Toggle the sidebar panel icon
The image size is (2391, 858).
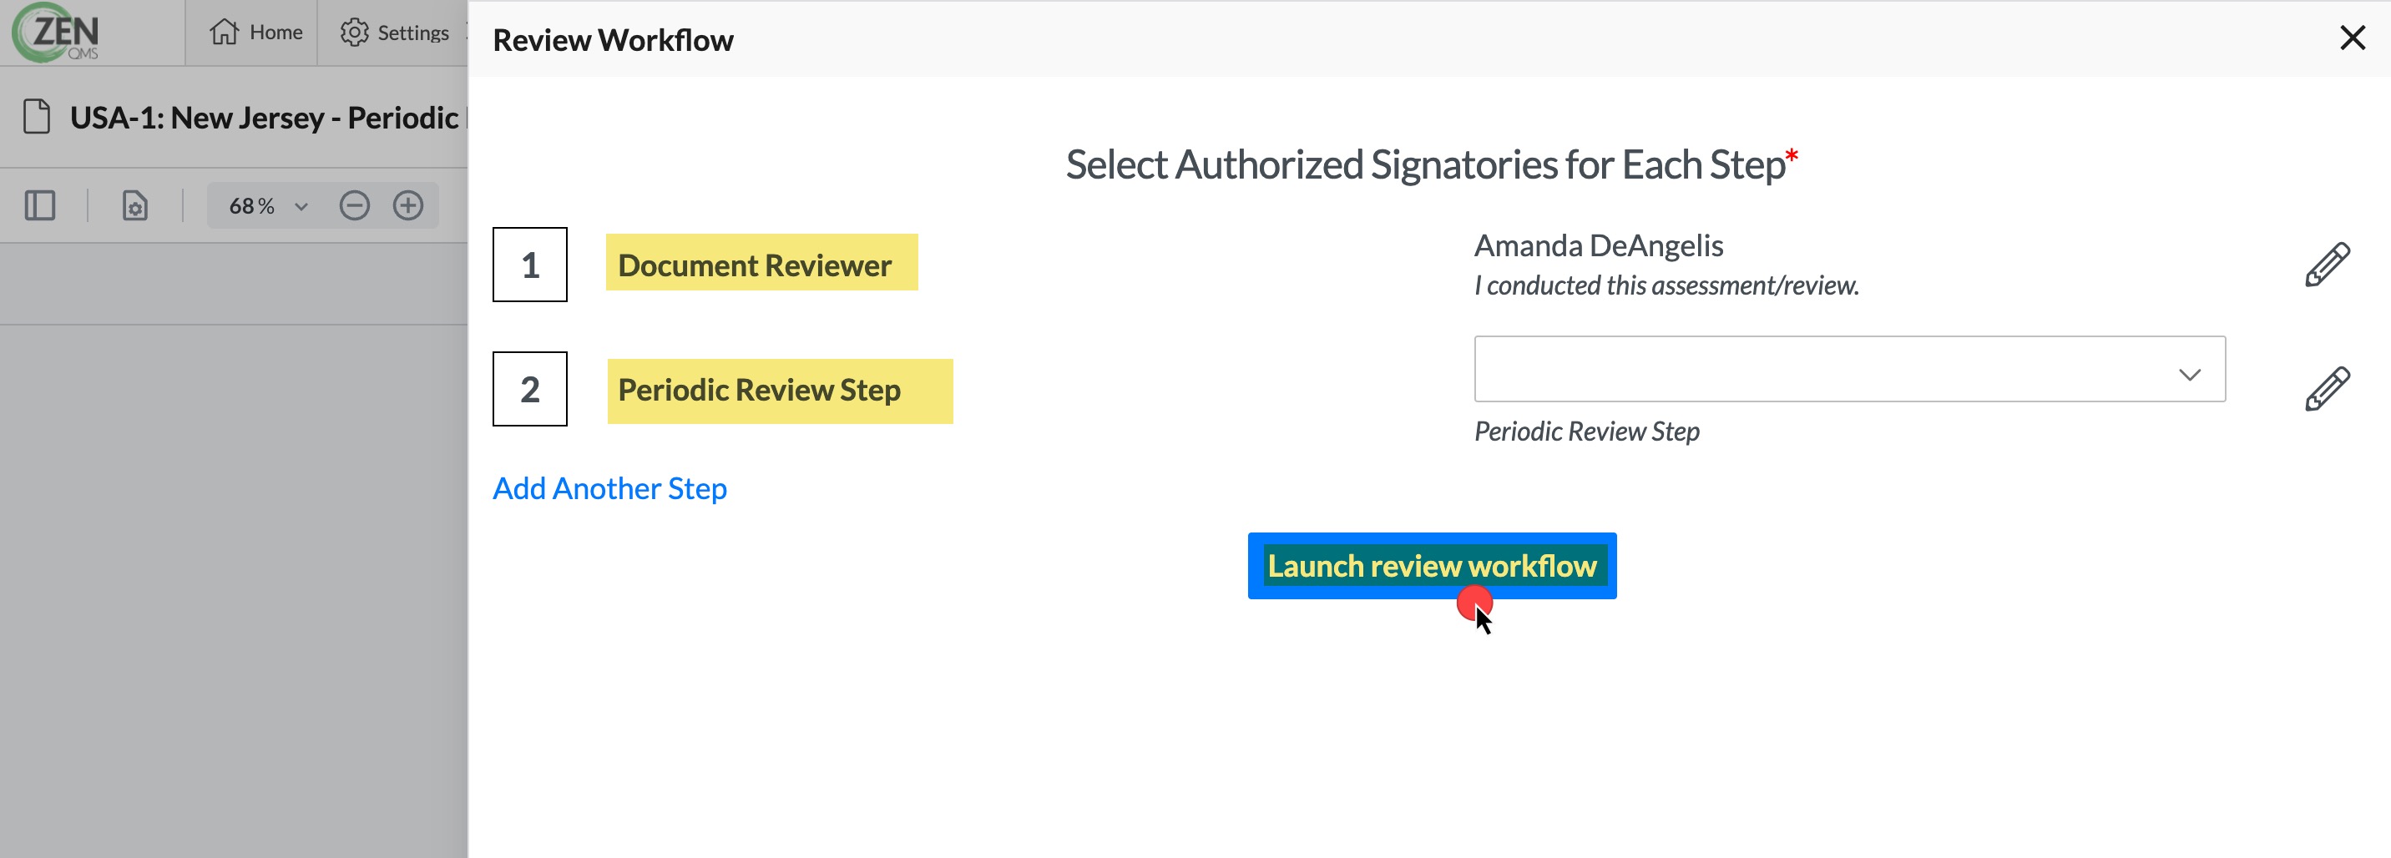point(40,205)
